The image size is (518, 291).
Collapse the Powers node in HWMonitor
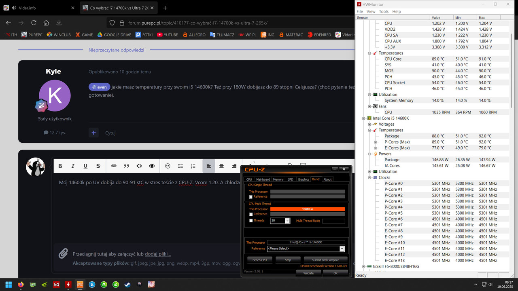369,154
